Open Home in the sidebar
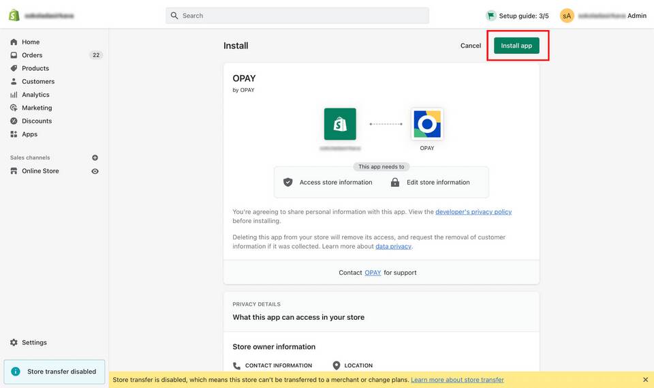The height and width of the screenshot is (388, 654). click(31, 42)
